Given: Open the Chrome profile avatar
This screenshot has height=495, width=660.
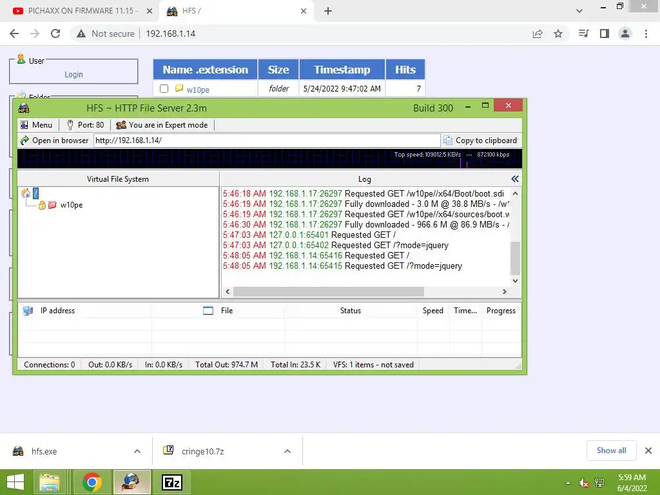Looking at the screenshot, I should point(625,34).
